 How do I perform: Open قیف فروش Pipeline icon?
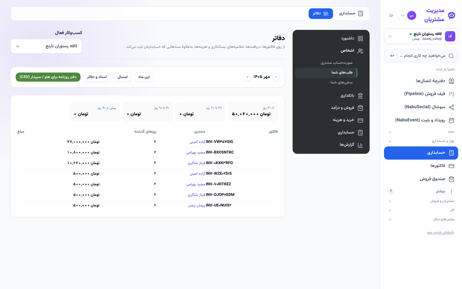point(451,94)
